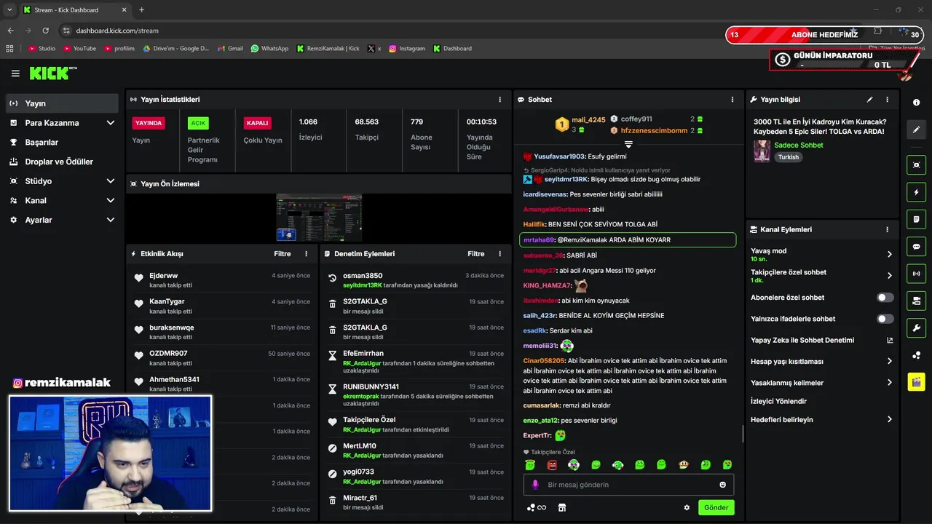Open Takipçilere özel sohbet settings chevron
This screenshot has width=932, height=524.
coord(889,276)
